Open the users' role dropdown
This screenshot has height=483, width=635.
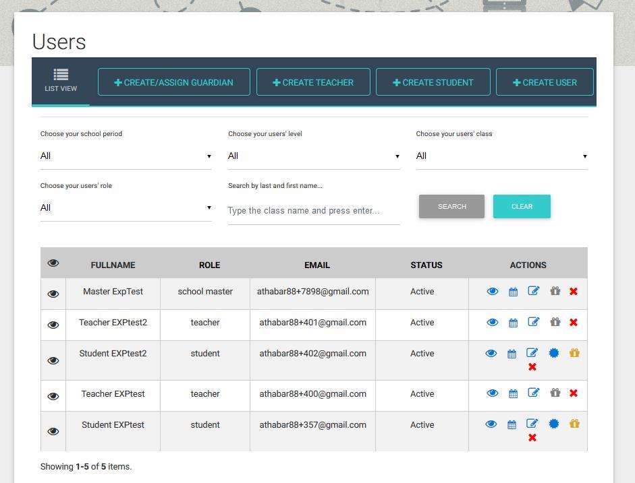pos(126,207)
